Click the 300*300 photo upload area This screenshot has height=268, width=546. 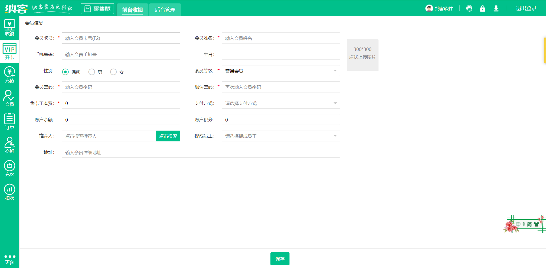(x=362, y=55)
